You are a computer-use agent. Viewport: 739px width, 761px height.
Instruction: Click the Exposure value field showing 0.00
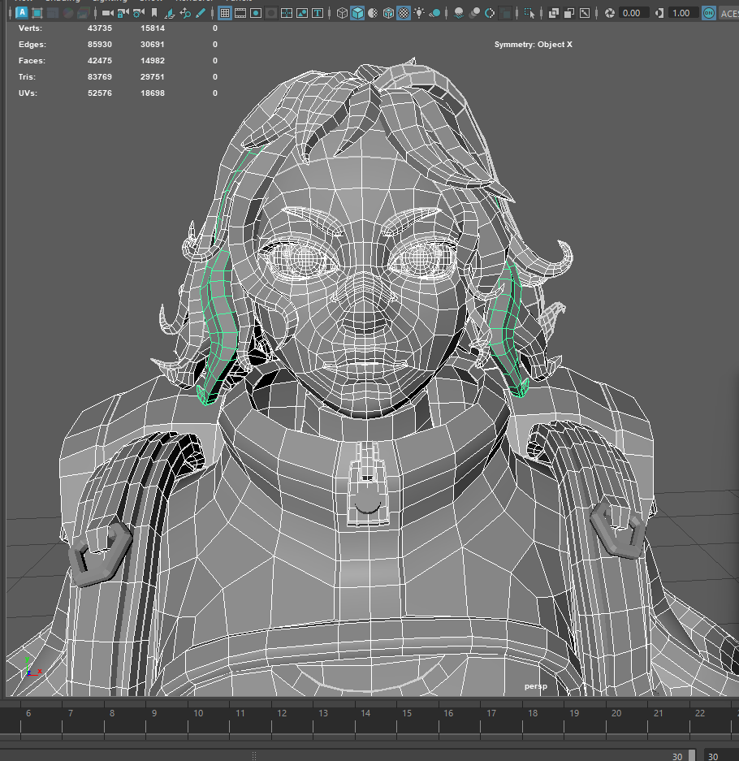633,13
